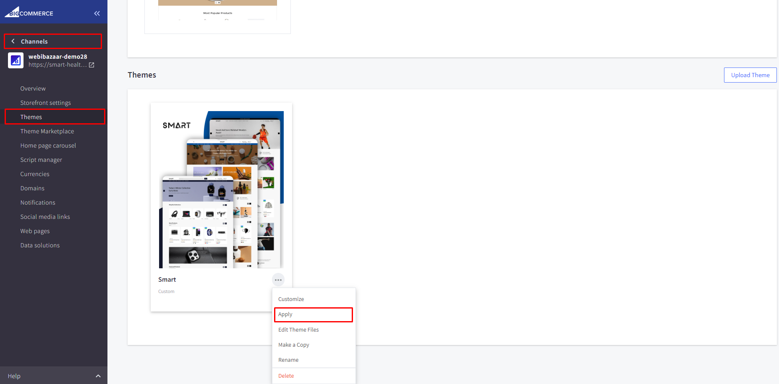Click the webibazaar-demo28 store icon
The image size is (779, 384).
pyautogui.click(x=16, y=60)
